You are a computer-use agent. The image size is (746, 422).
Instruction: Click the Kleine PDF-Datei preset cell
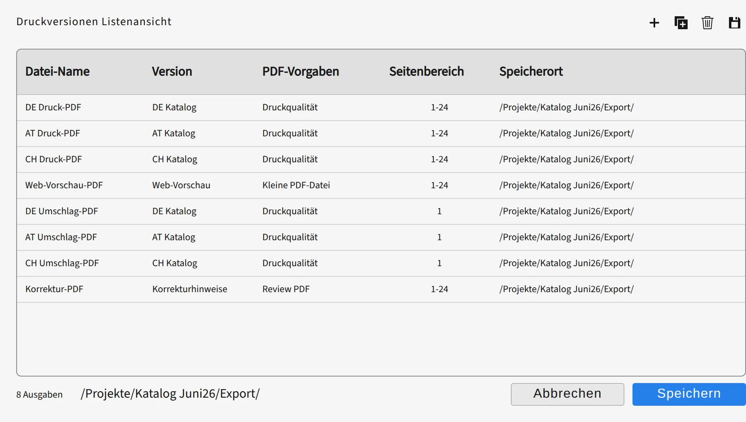tap(296, 185)
